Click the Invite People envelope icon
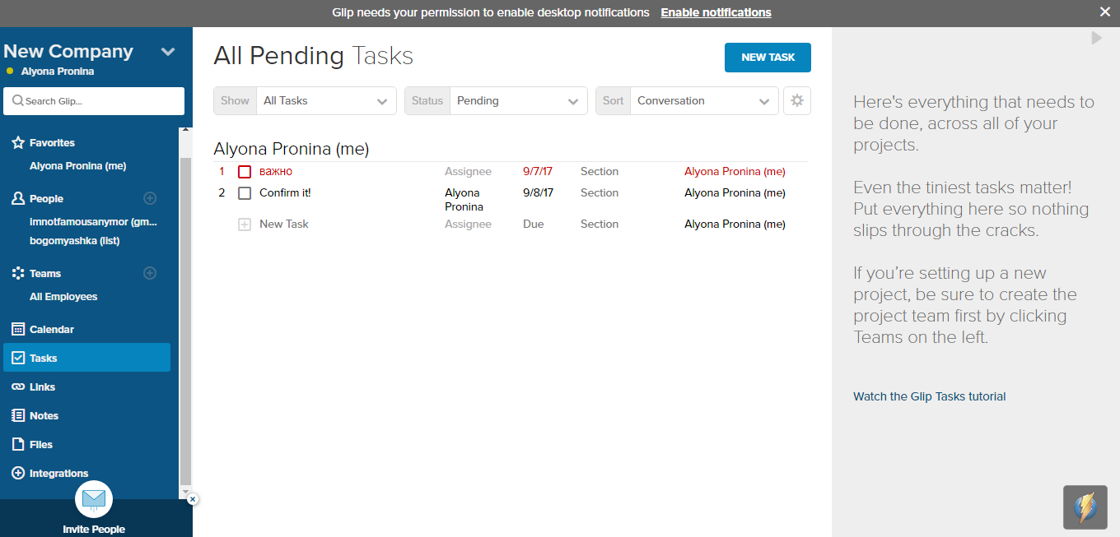Screen dimensions: 1120x537 (94, 498)
